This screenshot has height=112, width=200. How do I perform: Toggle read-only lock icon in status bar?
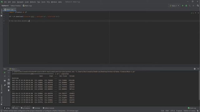point(197,111)
